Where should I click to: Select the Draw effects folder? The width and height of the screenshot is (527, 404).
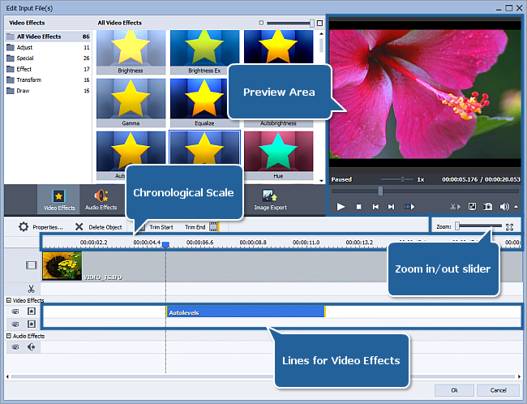click(48, 91)
